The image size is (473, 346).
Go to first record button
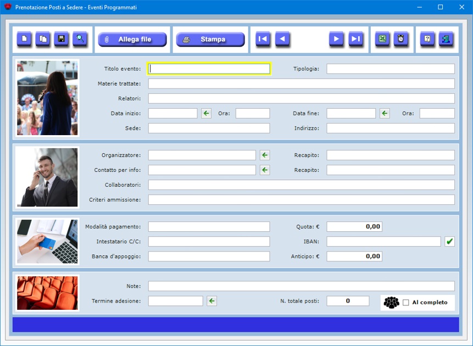coord(263,39)
